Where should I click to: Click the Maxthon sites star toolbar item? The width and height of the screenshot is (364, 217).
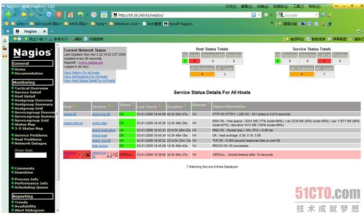294,39
